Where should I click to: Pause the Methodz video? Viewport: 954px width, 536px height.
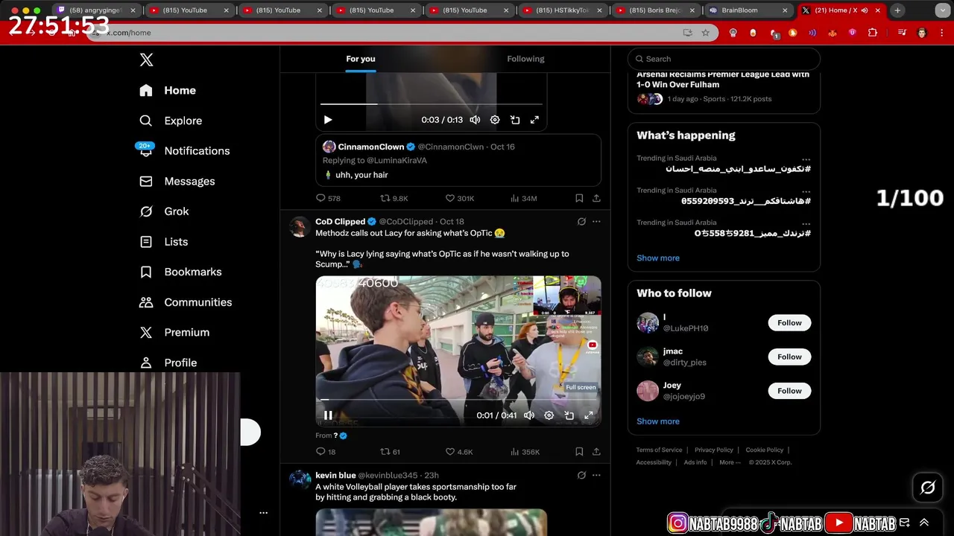pos(328,415)
